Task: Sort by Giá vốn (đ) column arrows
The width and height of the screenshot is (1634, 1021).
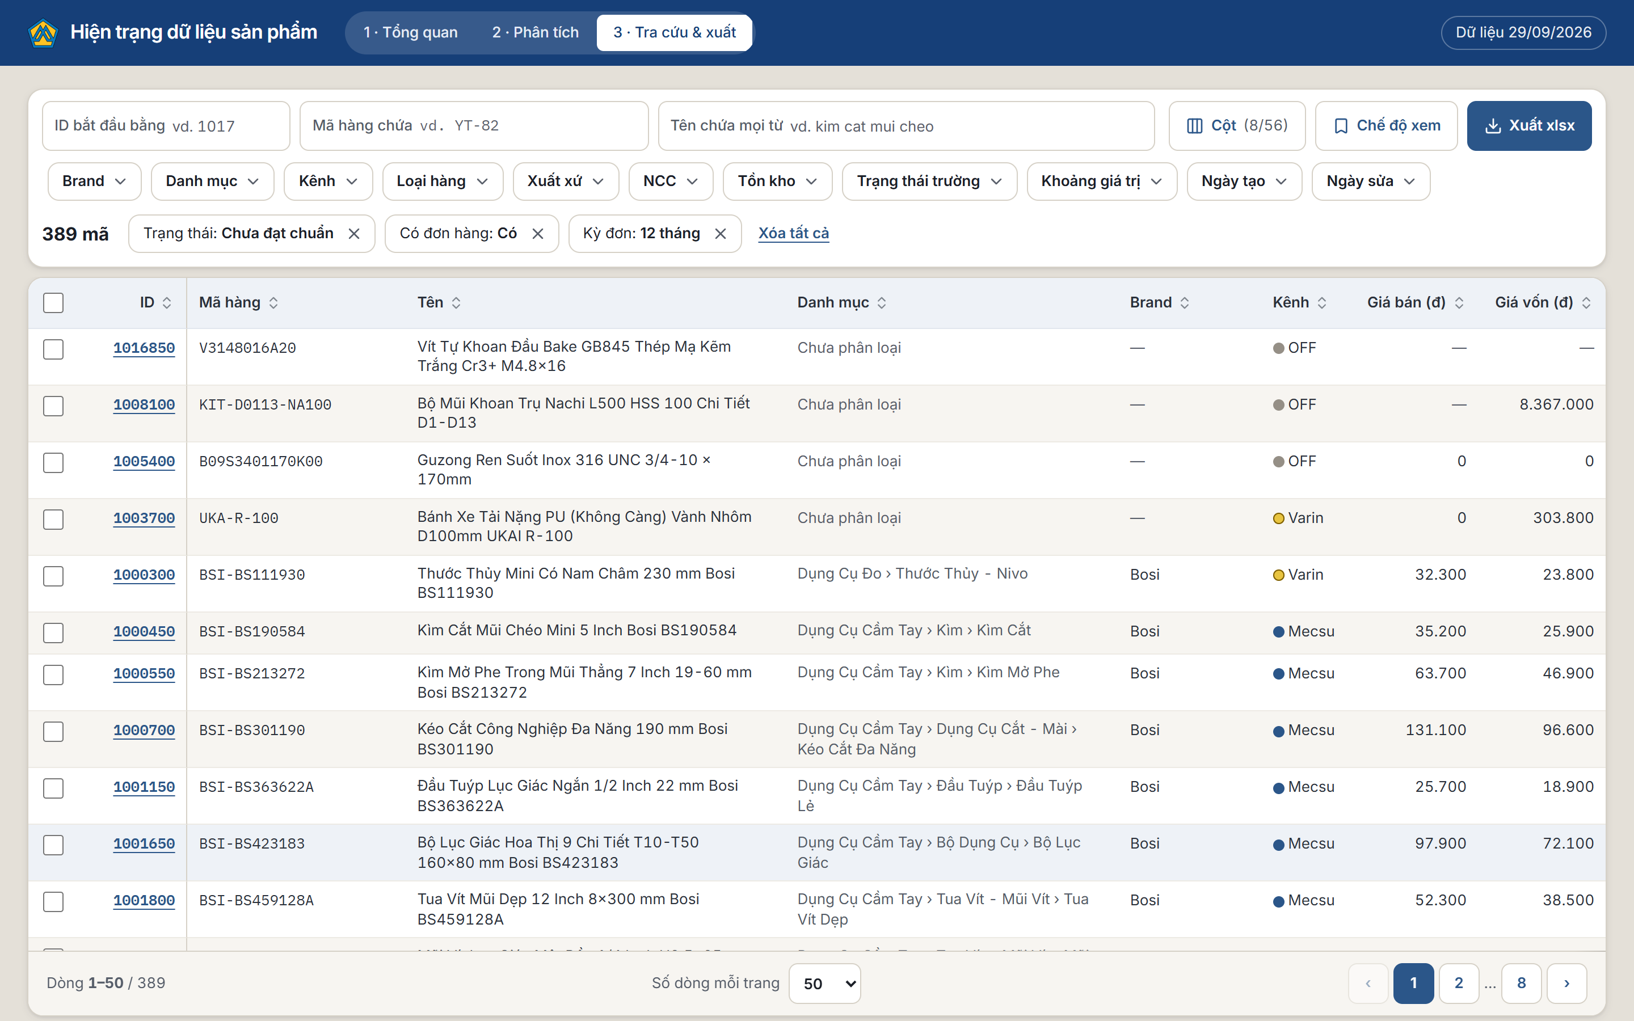Action: click(1586, 302)
